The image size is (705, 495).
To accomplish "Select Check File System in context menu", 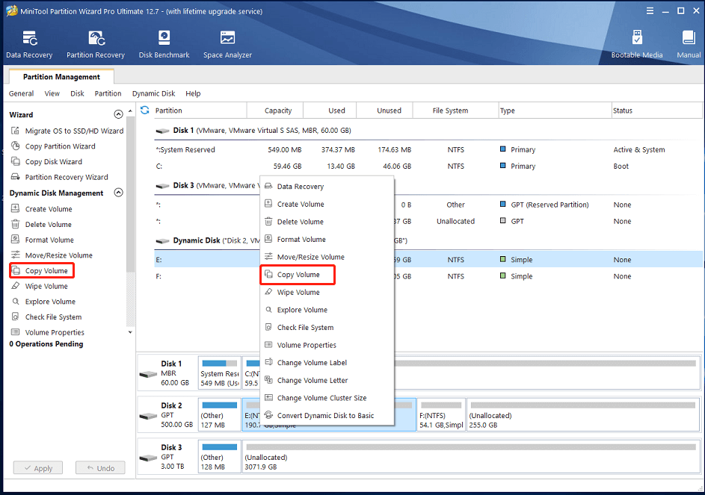I will point(327,328).
